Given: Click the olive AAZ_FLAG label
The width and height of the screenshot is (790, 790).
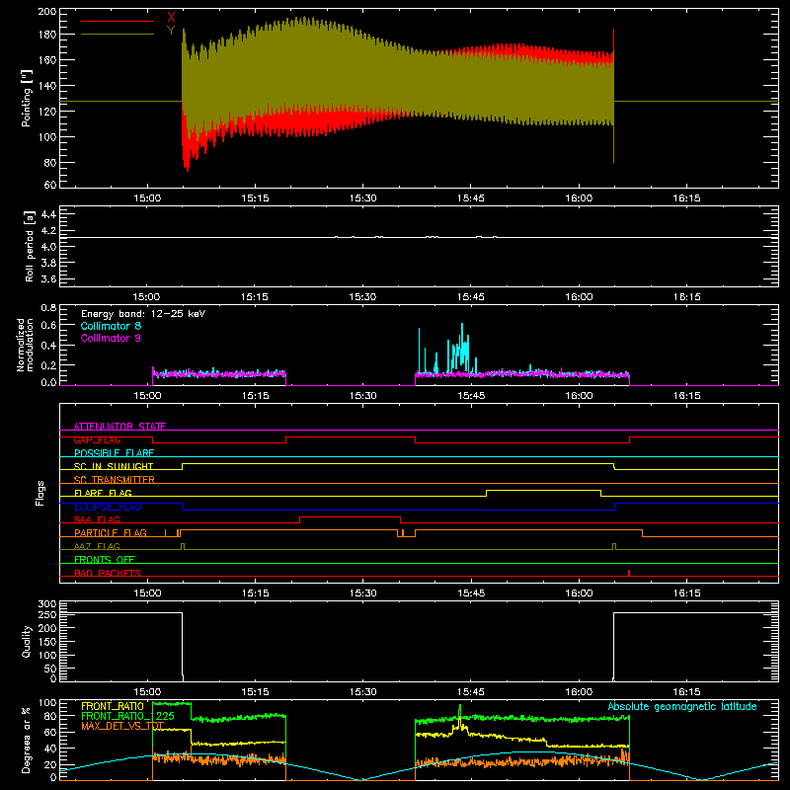Looking at the screenshot, I should pos(97,546).
